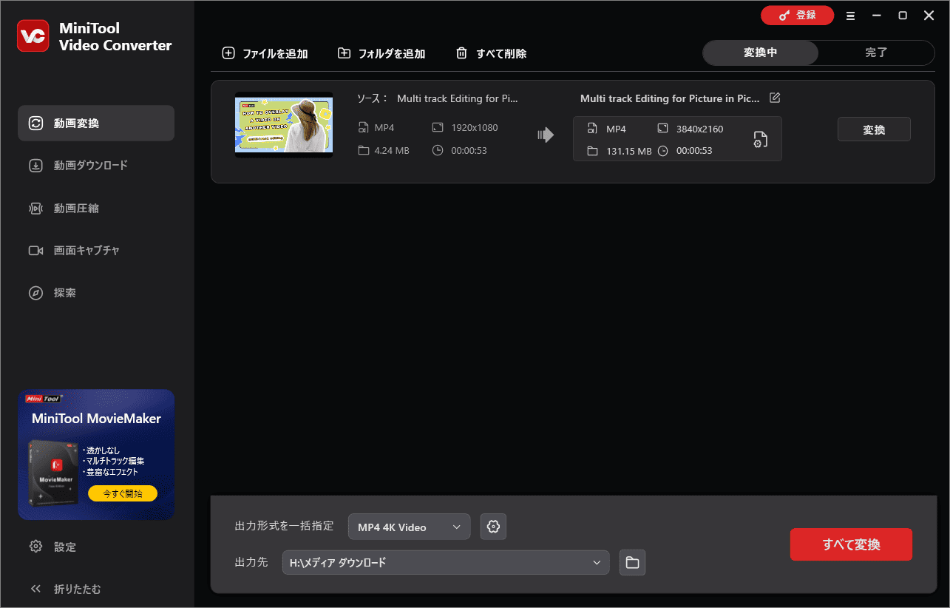Collapse sidebar via 折りたたむ label
Image resolution: width=950 pixels, height=608 pixels.
click(x=78, y=590)
